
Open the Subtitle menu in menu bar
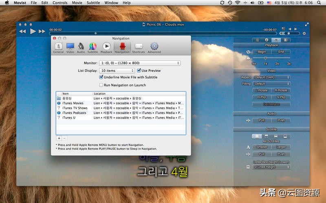[x=93, y=3]
